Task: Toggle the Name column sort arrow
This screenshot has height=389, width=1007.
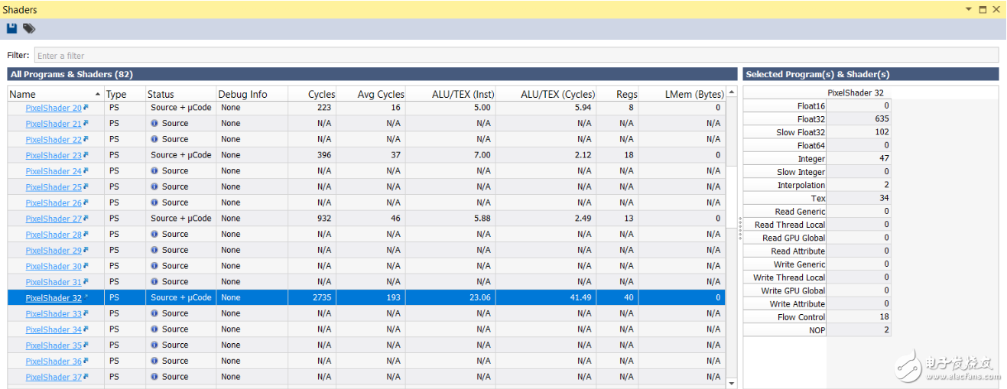Action: tap(97, 94)
